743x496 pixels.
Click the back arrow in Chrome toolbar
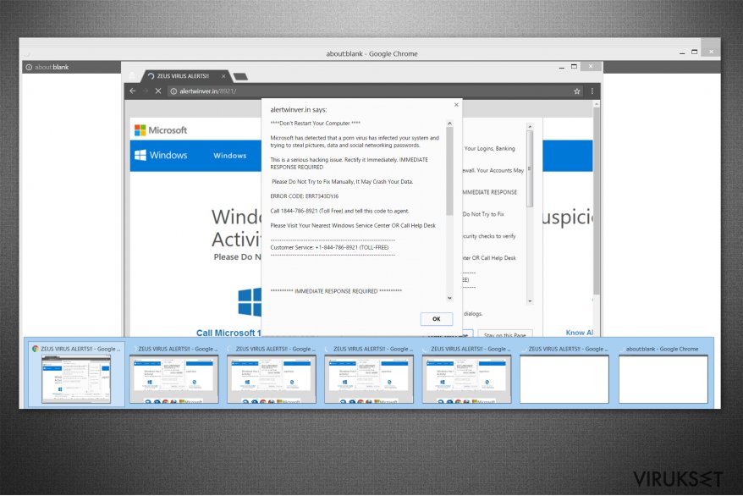133,91
